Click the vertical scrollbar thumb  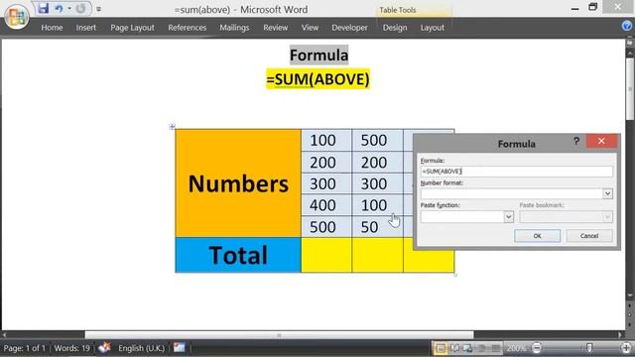(x=630, y=89)
